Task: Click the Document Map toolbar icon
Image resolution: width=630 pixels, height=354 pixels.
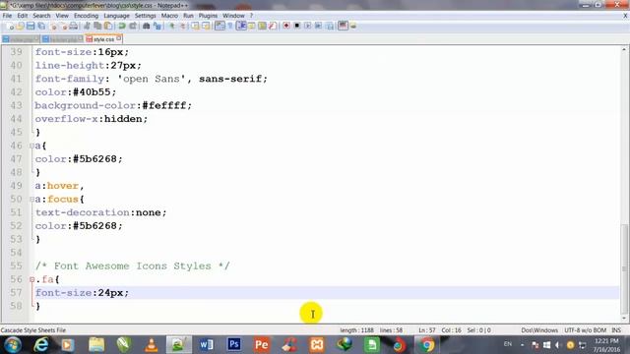Action: pyautogui.click(x=263, y=27)
